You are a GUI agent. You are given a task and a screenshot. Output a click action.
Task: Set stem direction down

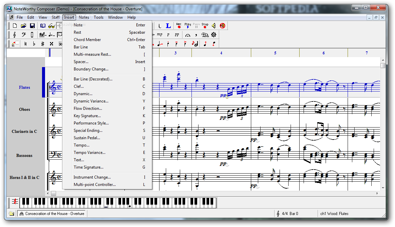coord(214,44)
